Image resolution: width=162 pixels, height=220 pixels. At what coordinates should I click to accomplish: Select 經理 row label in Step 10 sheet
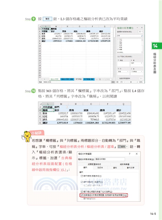(x=45, y=116)
